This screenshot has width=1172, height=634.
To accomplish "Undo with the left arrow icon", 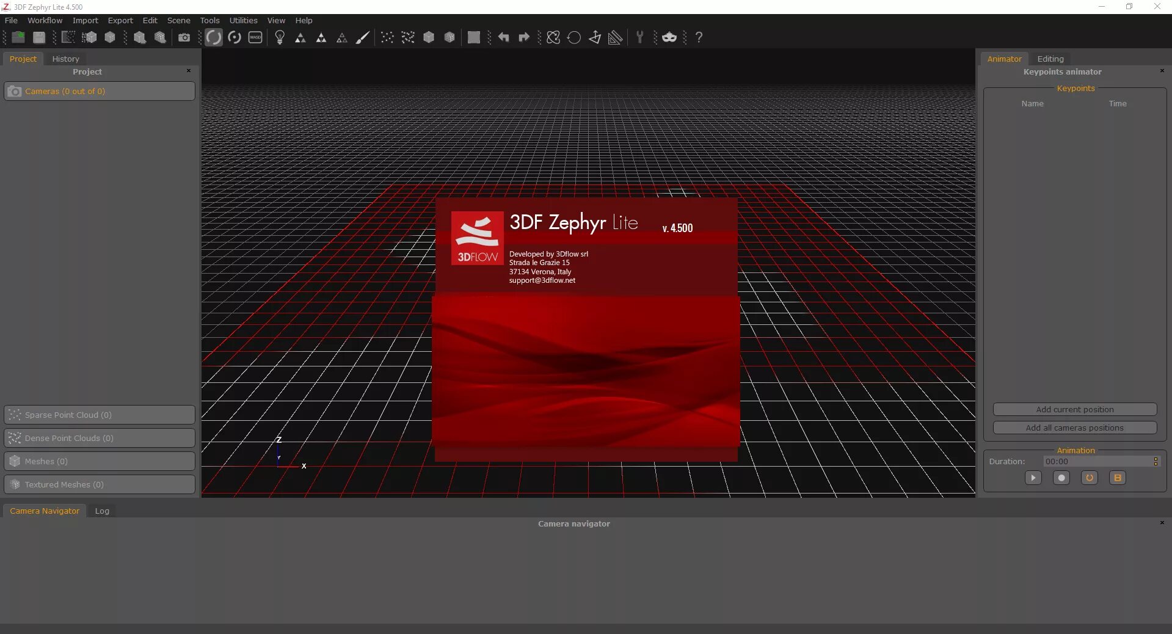I will 503,37.
